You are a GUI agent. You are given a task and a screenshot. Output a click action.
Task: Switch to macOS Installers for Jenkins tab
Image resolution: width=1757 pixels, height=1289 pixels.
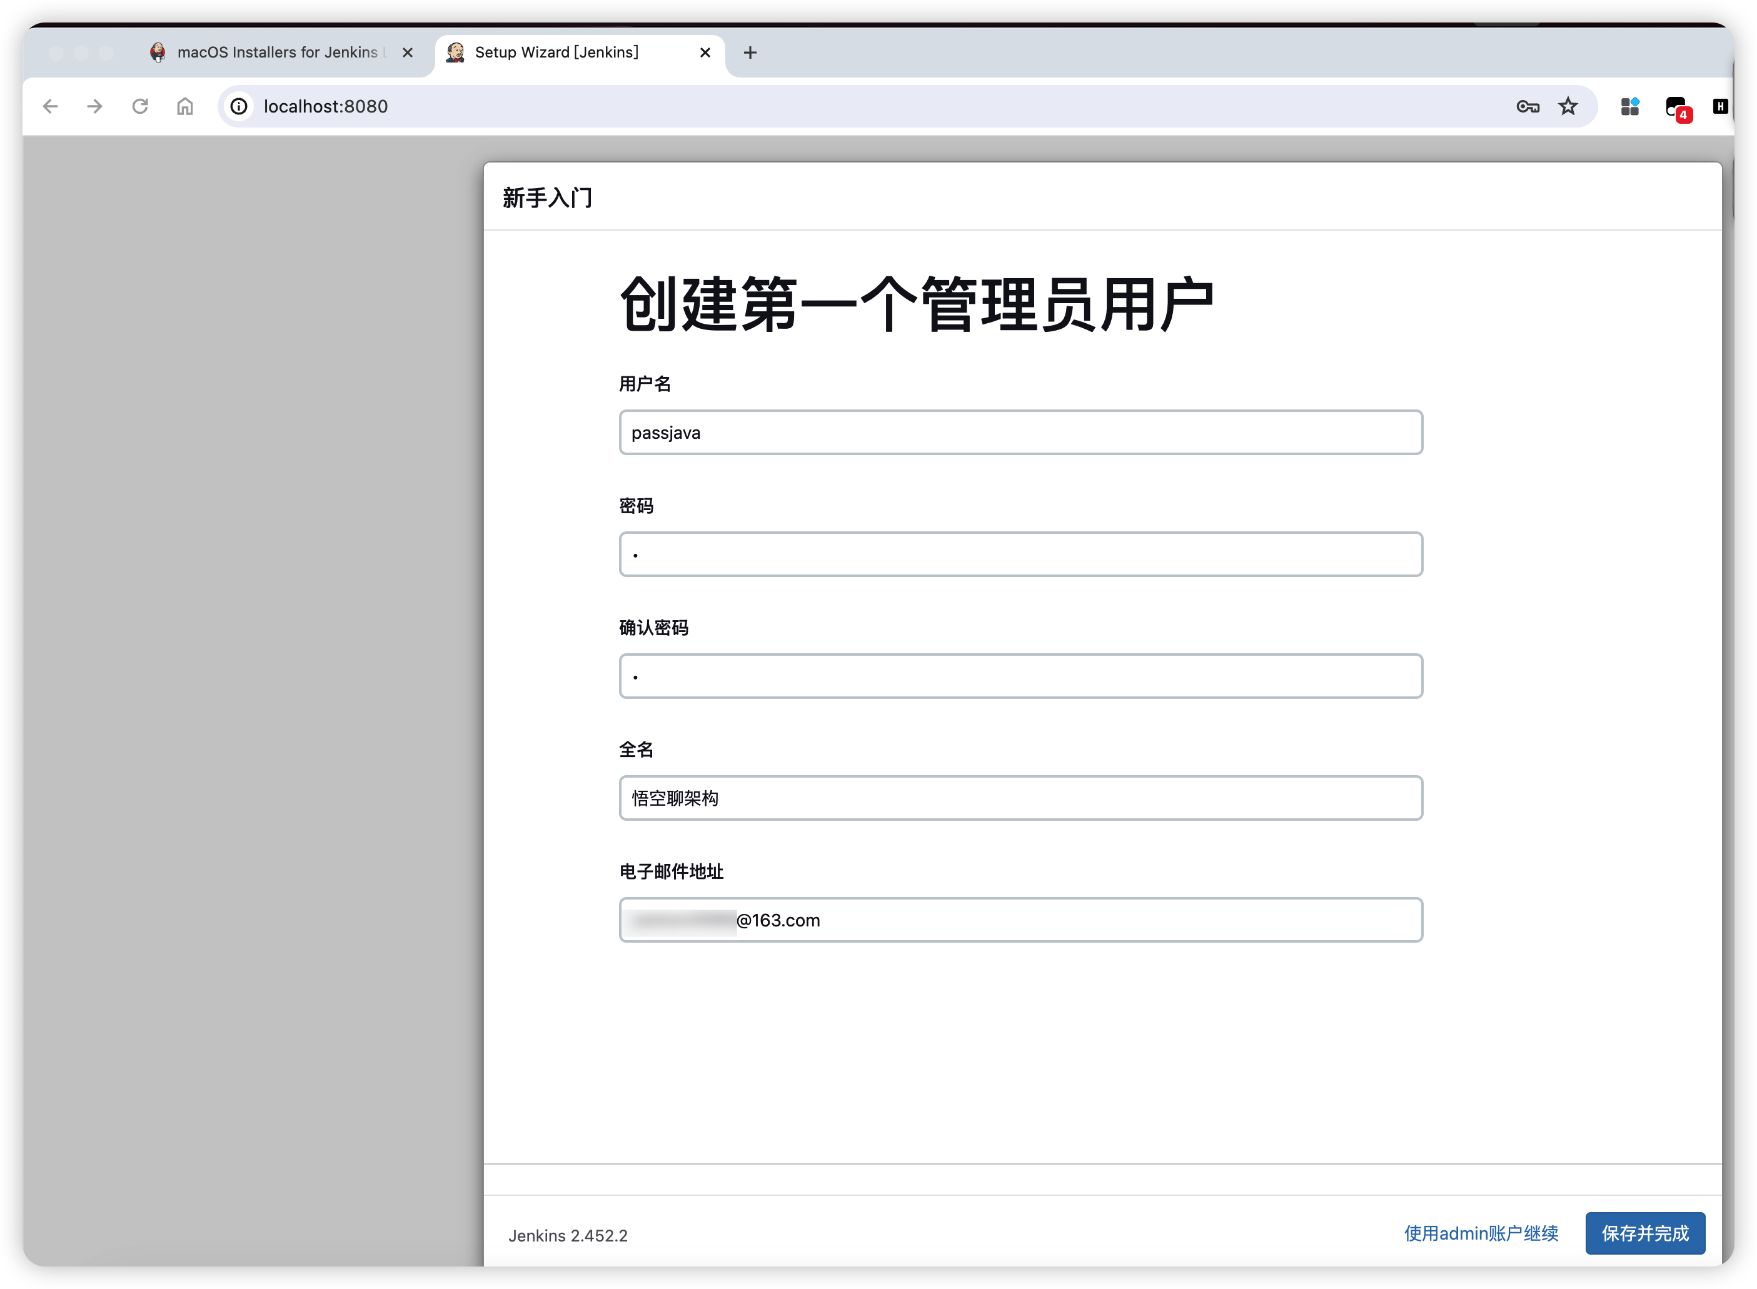point(277,53)
